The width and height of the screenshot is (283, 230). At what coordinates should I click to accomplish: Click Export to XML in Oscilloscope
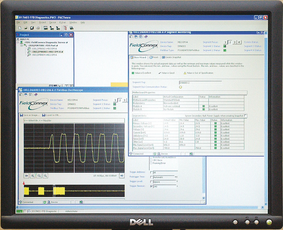52,115
